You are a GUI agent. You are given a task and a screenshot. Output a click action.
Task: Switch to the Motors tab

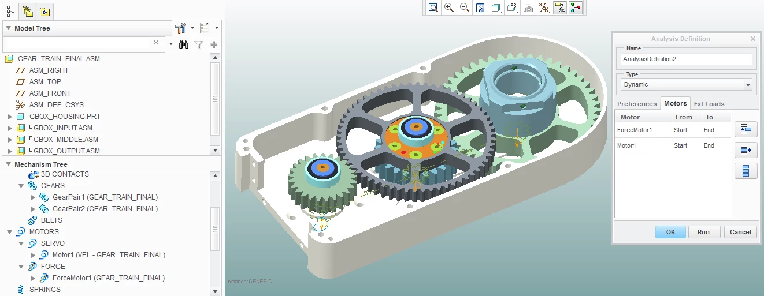675,103
